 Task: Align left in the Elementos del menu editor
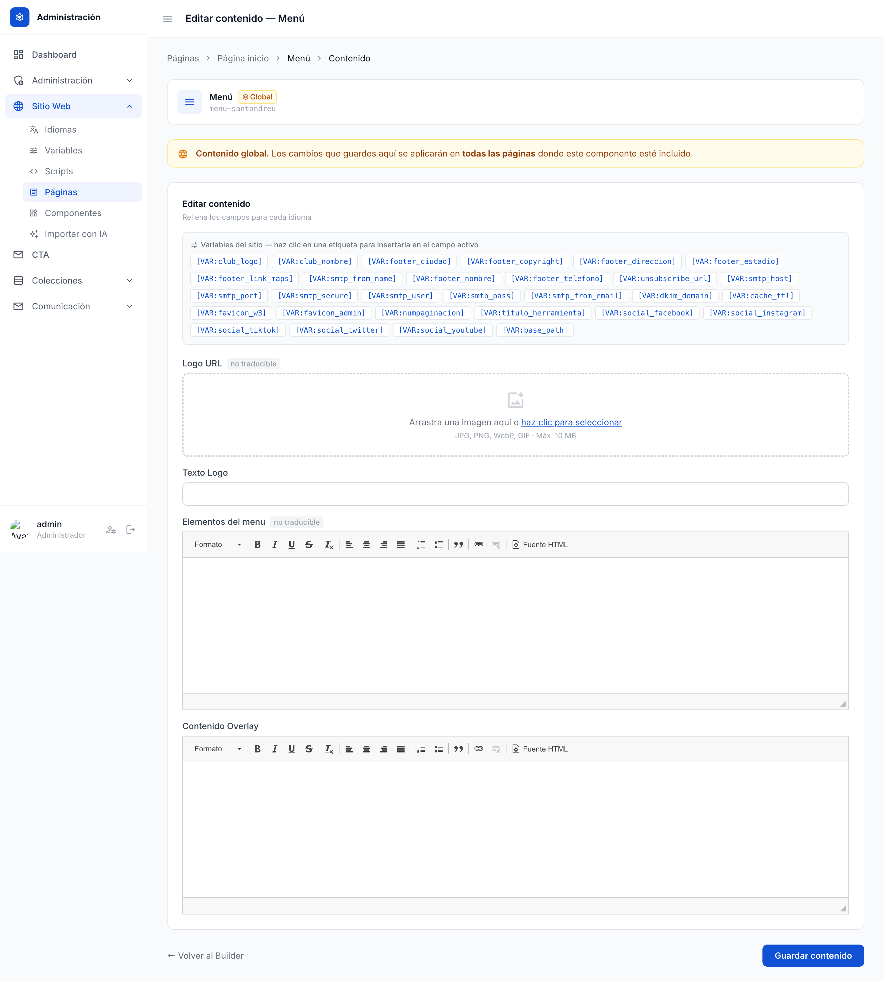(349, 544)
